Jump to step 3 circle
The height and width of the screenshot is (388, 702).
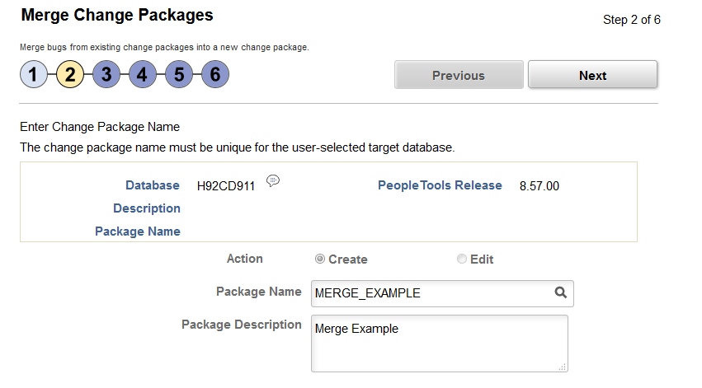pos(106,75)
